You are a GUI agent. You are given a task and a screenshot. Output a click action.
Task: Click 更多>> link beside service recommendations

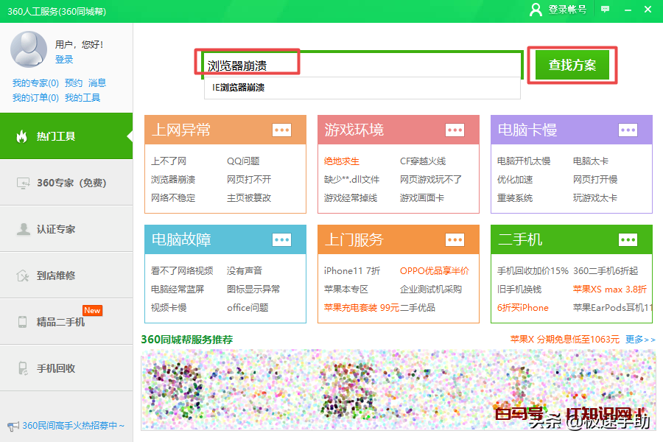point(639,340)
